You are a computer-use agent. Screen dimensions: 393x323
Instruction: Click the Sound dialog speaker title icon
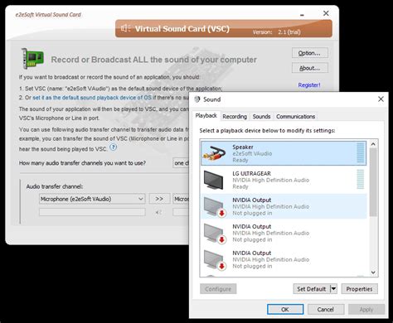pos(197,99)
